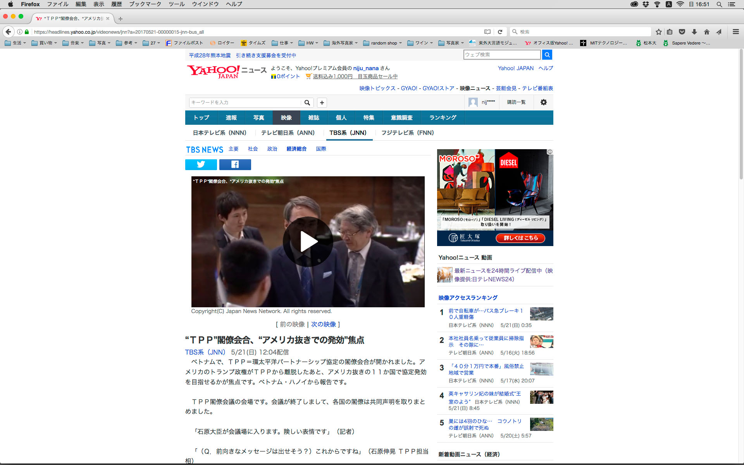744x465 pixels.
Task: Select the フジテレビ系 (FNN) tab
Action: pyautogui.click(x=407, y=133)
